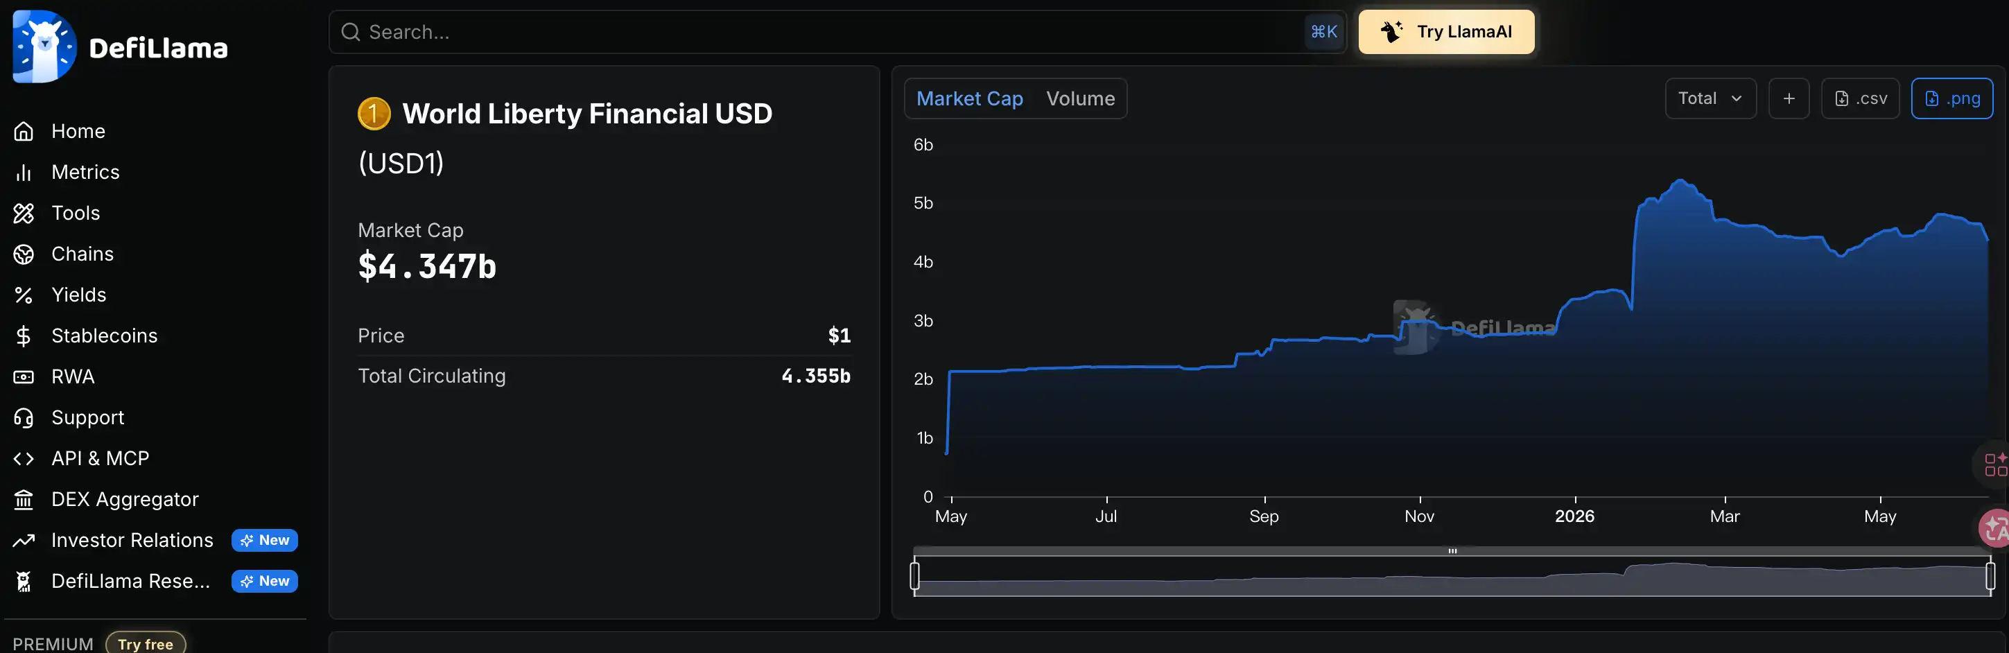Open Chains from the sidebar icon
The image size is (2009, 653).
pos(24,254)
